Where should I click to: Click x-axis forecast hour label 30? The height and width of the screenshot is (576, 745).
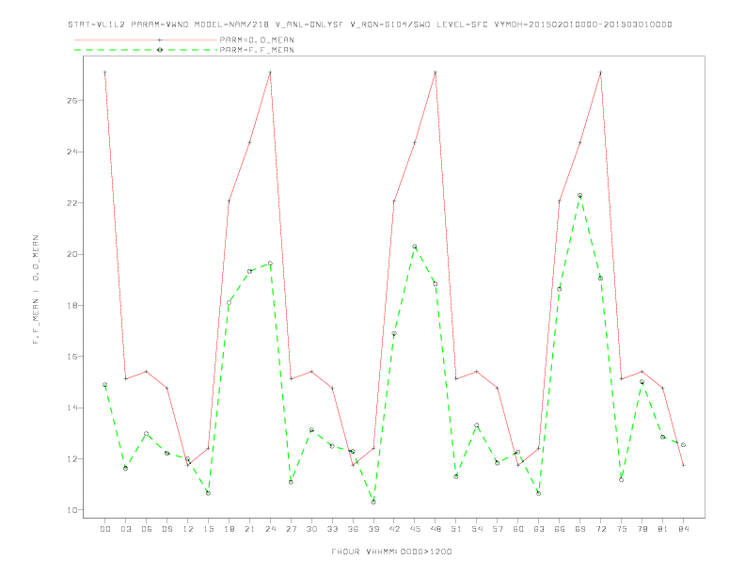tap(311, 529)
